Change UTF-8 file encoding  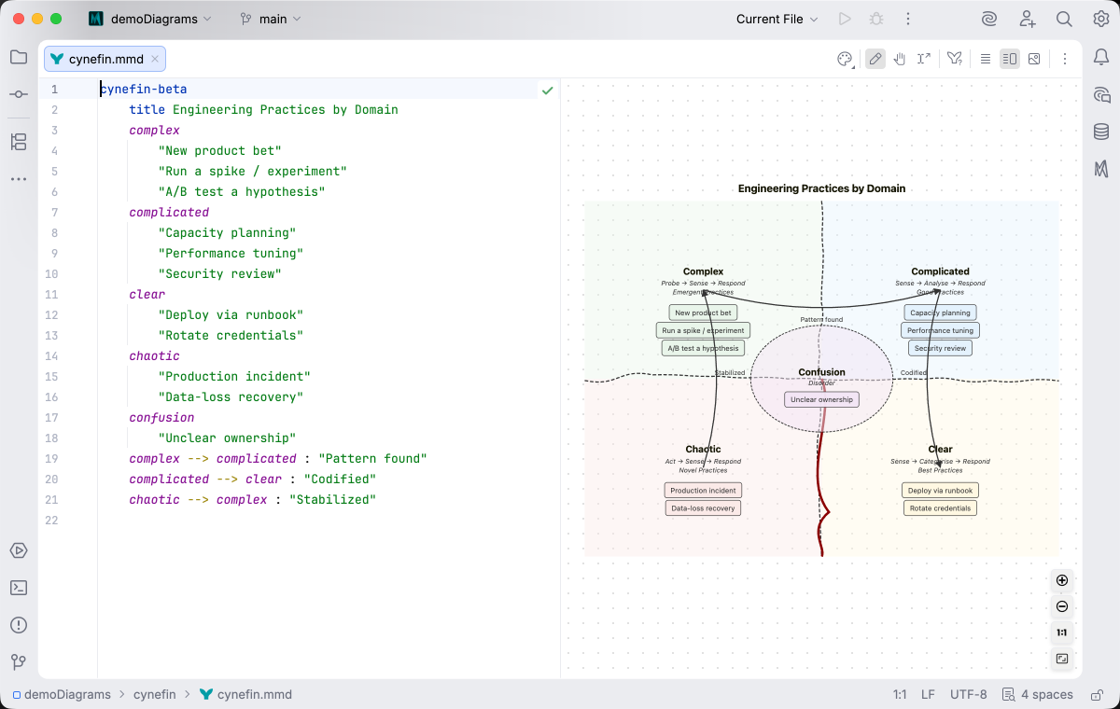pos(968,694)
